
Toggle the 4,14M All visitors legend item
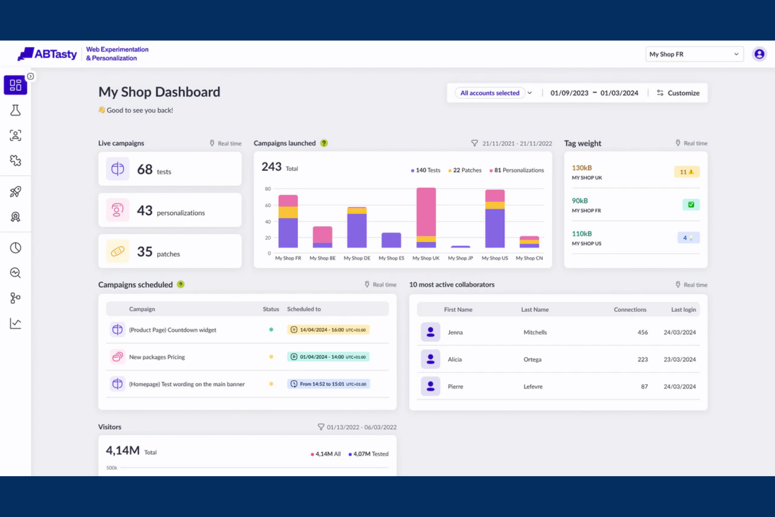(x=326, y=454)
